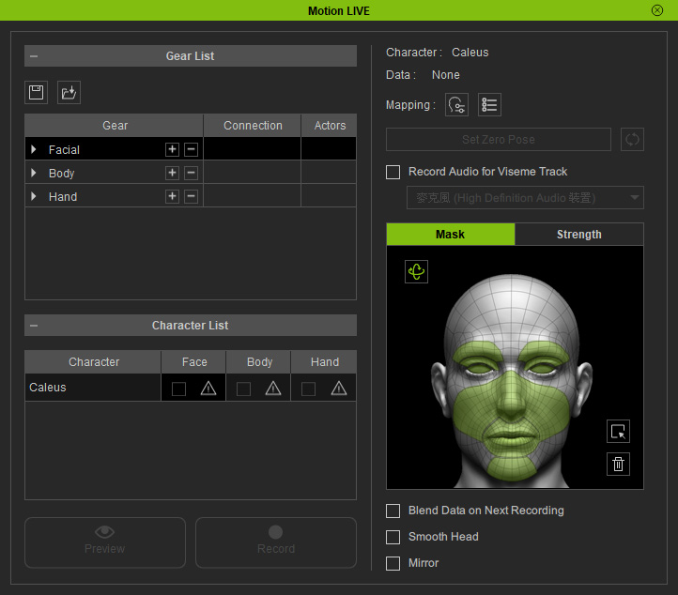Click the Character column header
Screen dimensions: 678x595
(x=93, y=361)
